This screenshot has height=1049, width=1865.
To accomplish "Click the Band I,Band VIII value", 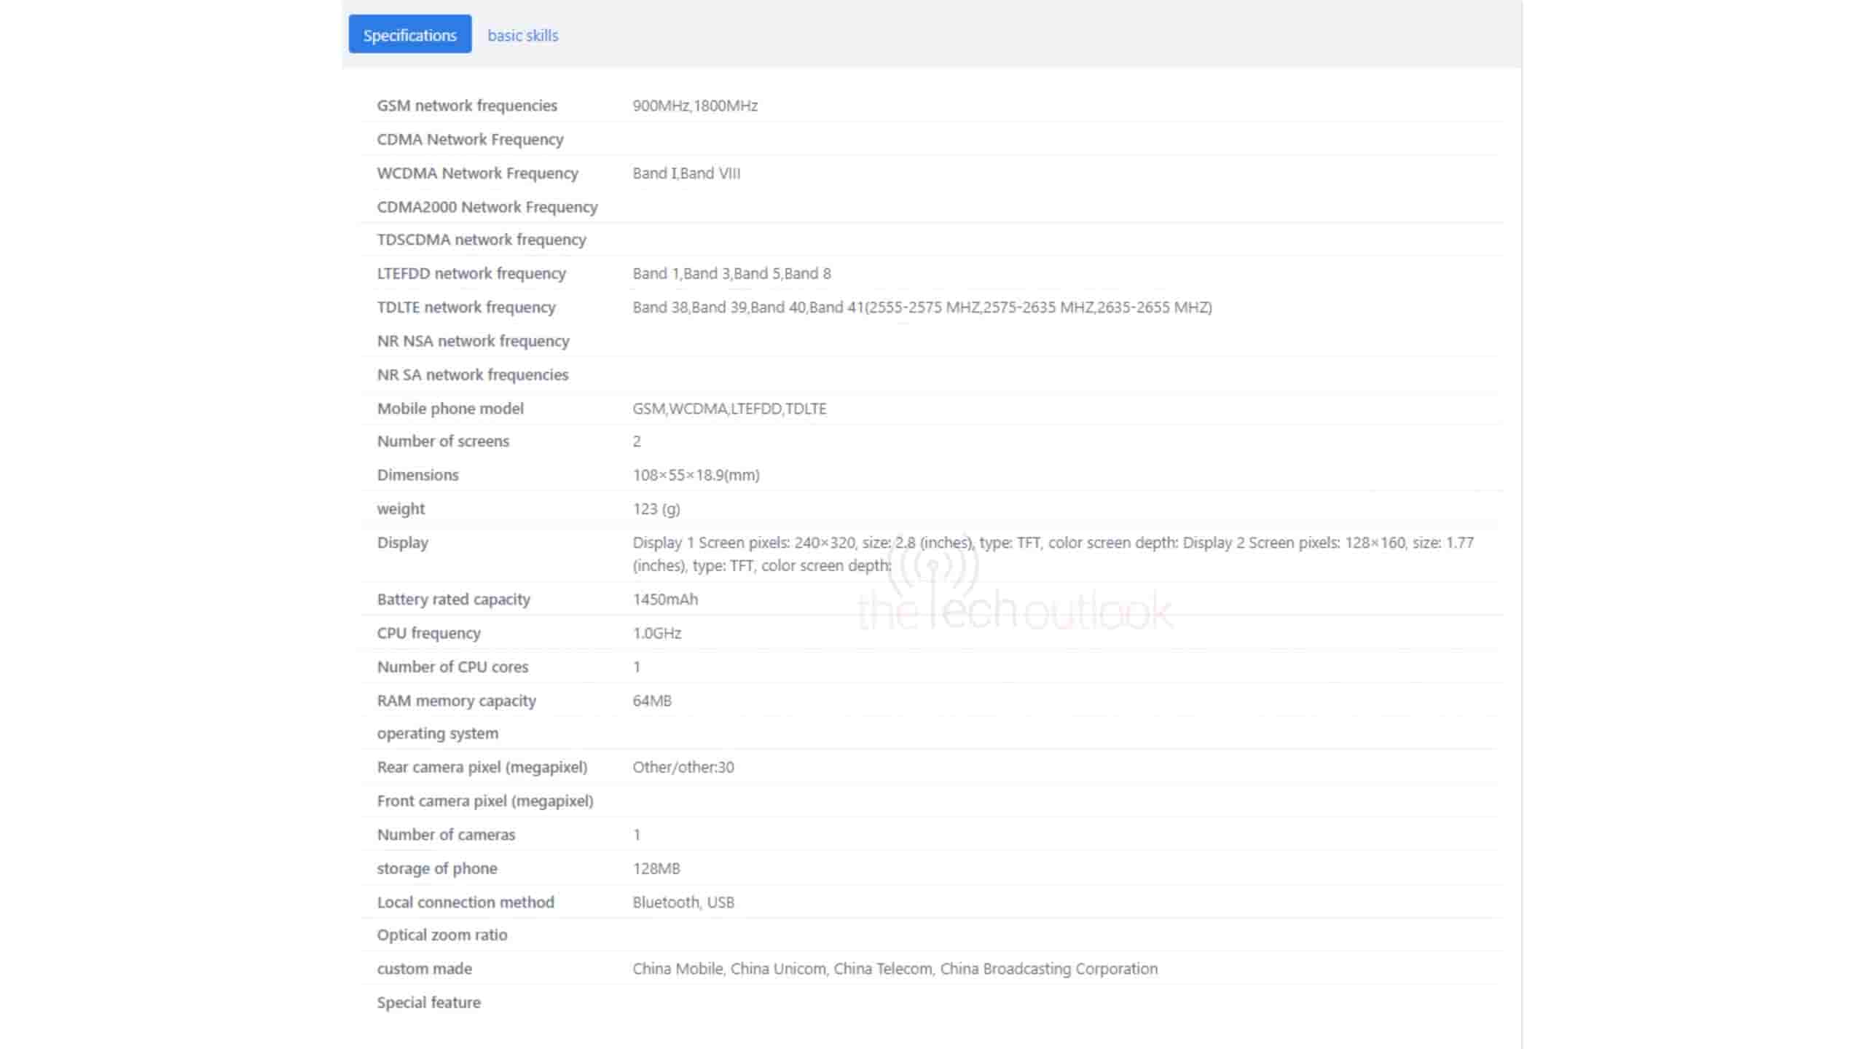I will coord(686,173).
